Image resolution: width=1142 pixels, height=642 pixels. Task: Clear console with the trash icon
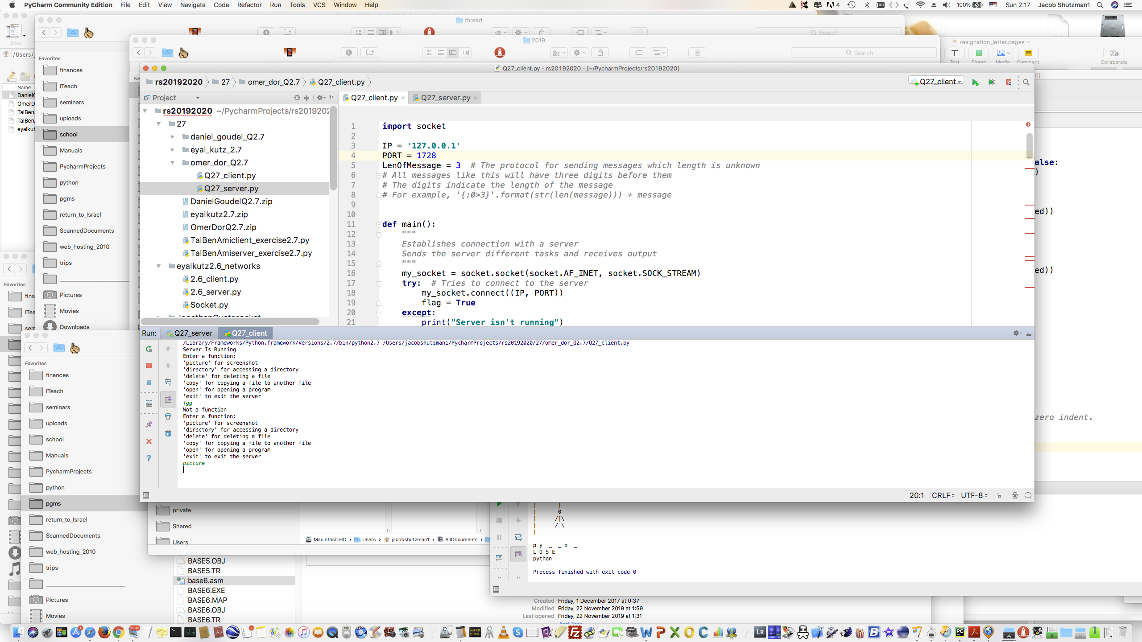click(168, 433)
